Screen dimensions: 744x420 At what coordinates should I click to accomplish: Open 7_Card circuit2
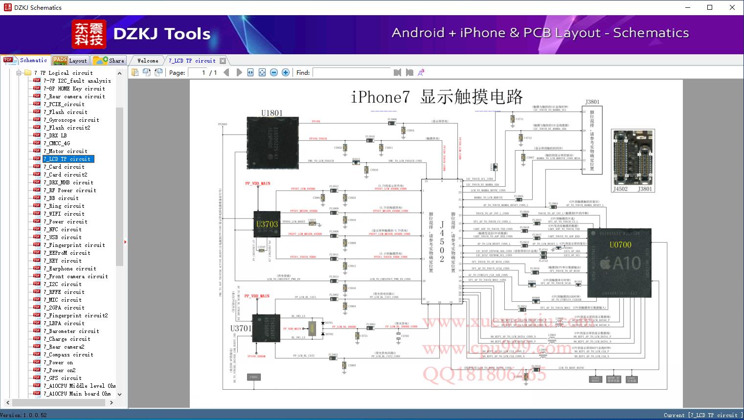(65, 175)
